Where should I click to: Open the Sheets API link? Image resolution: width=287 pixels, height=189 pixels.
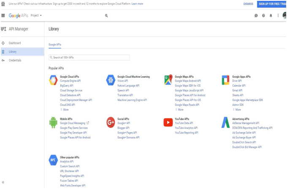pos(238,95)
